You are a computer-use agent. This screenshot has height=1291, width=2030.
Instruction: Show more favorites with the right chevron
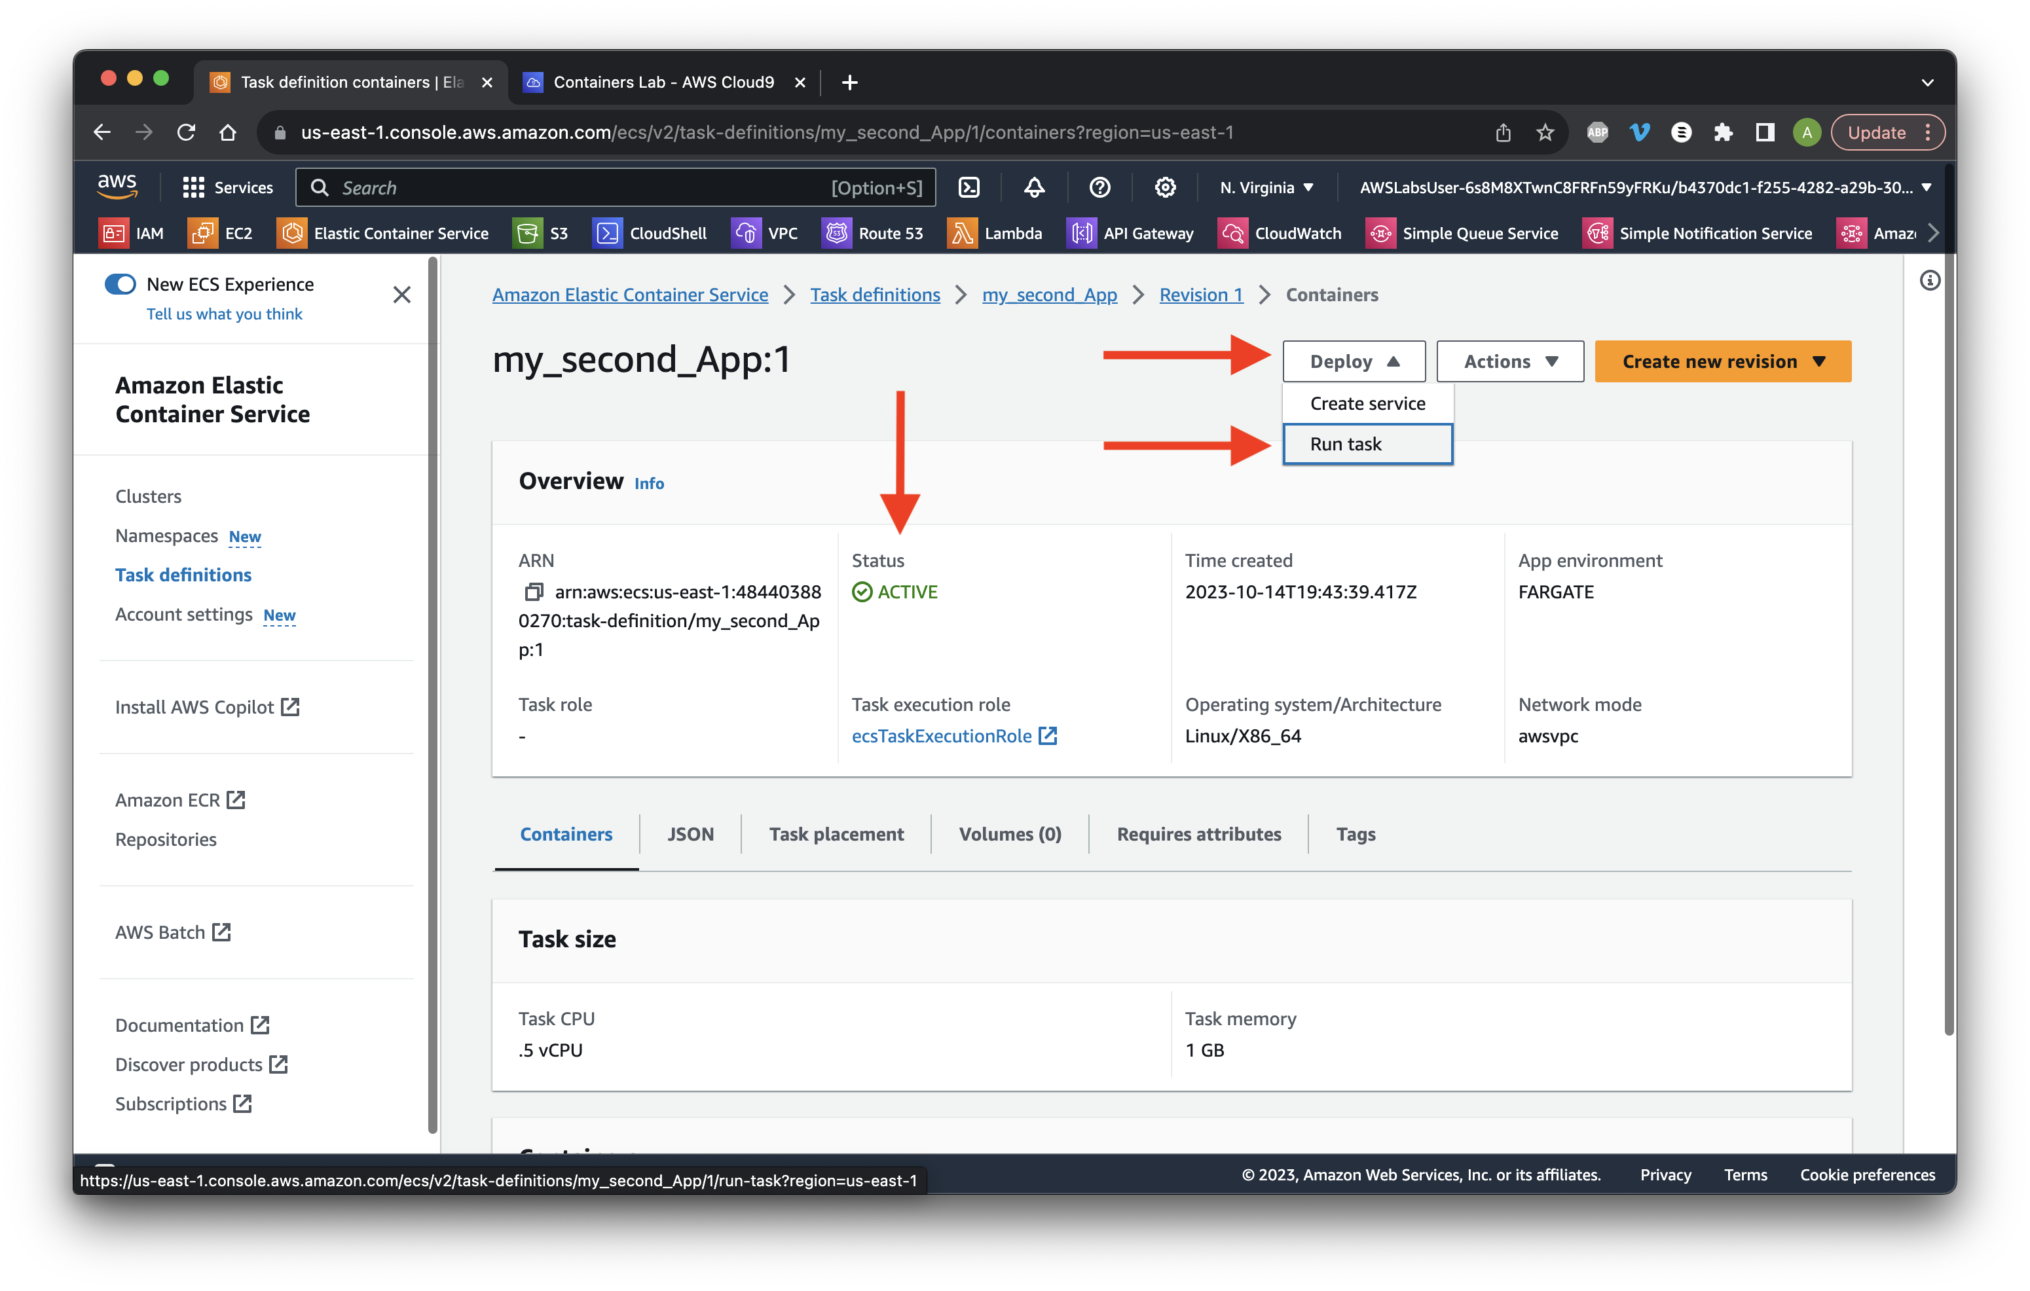[1934, 234]
